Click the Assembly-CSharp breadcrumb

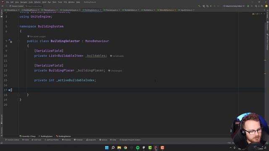click(x=28, y=136)
